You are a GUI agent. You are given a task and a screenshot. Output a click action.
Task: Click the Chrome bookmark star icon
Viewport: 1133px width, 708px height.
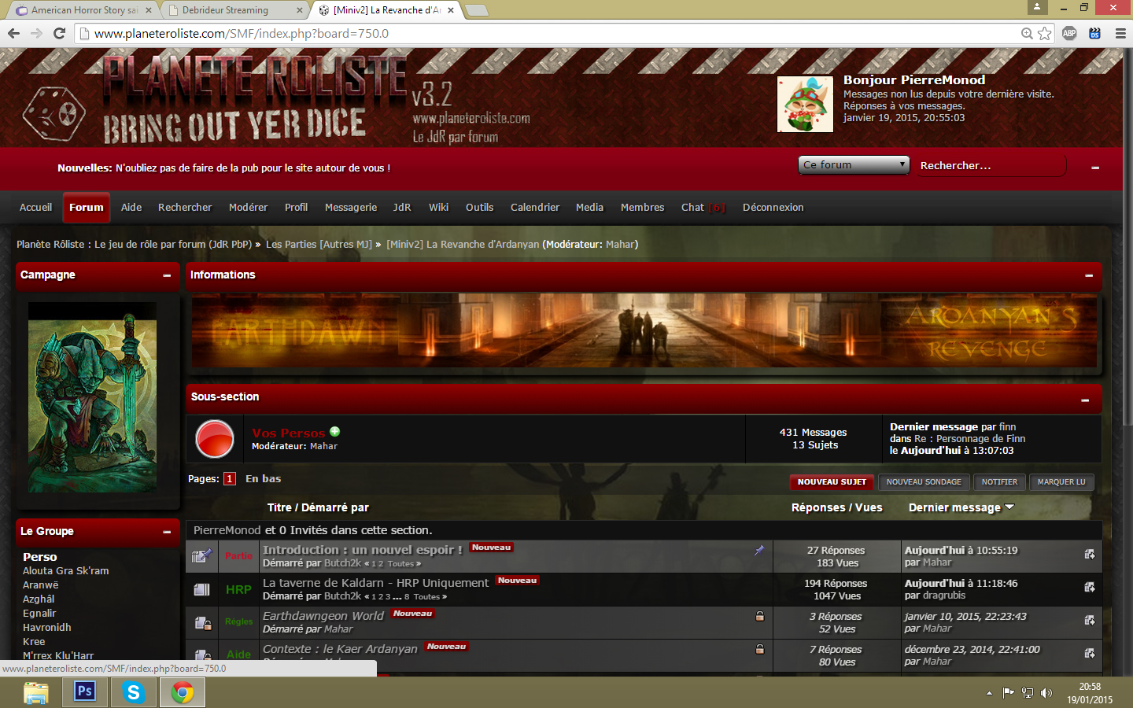(1044, 33)
